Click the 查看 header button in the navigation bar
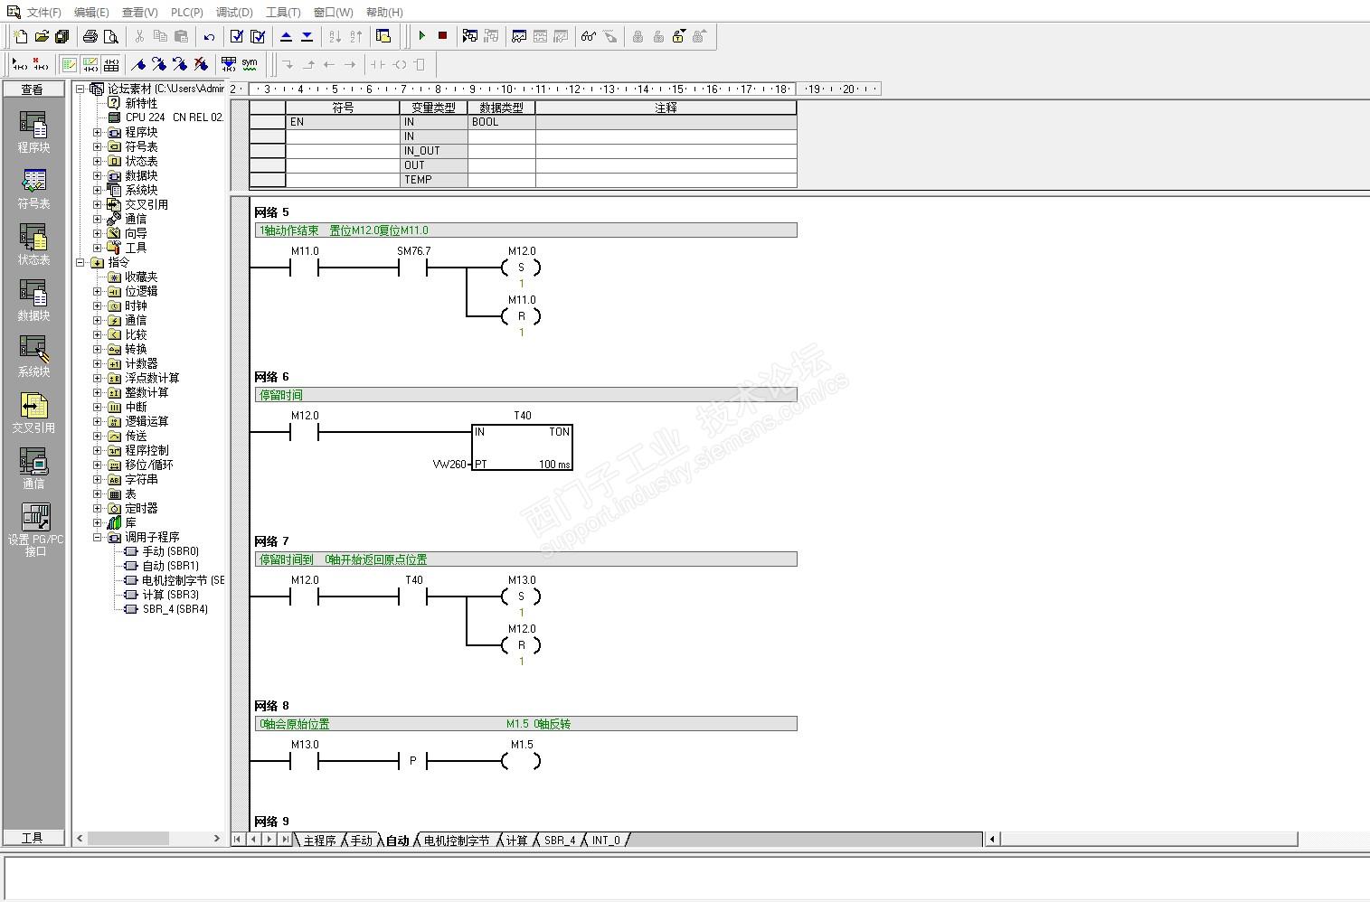This screenshot has width=1370, height=902. pyautogui.click(x=33, y=89)
